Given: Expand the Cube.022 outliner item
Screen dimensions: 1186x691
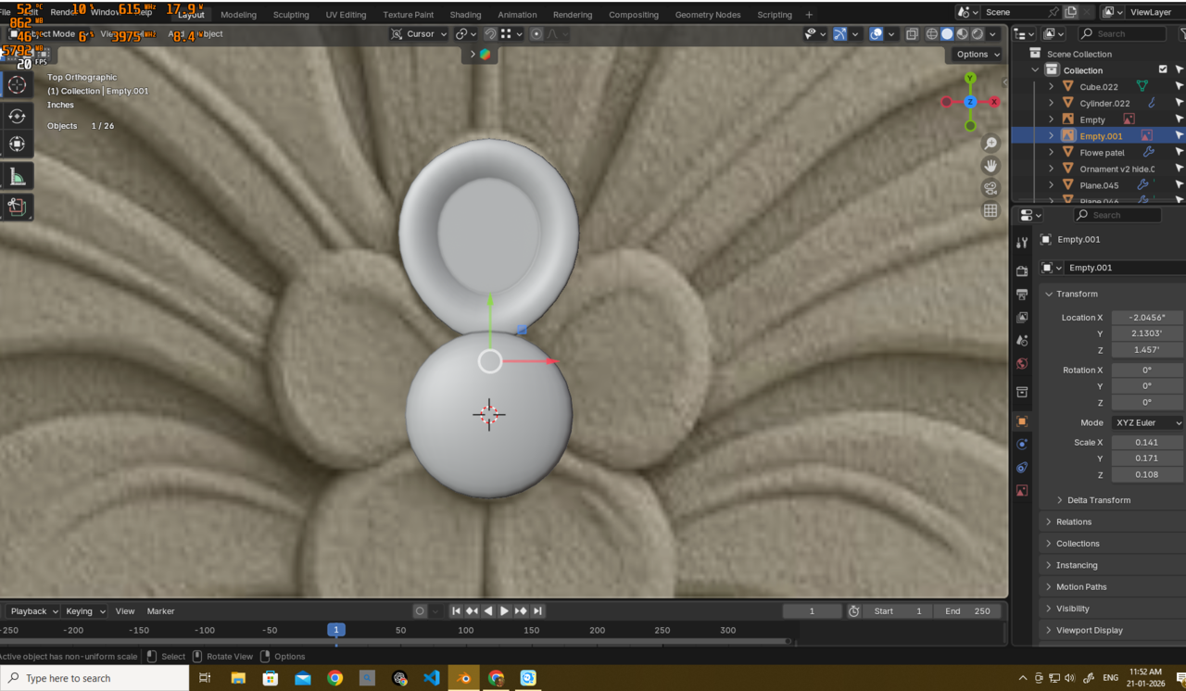Looking at the screenshot, I should (1052, 87).
